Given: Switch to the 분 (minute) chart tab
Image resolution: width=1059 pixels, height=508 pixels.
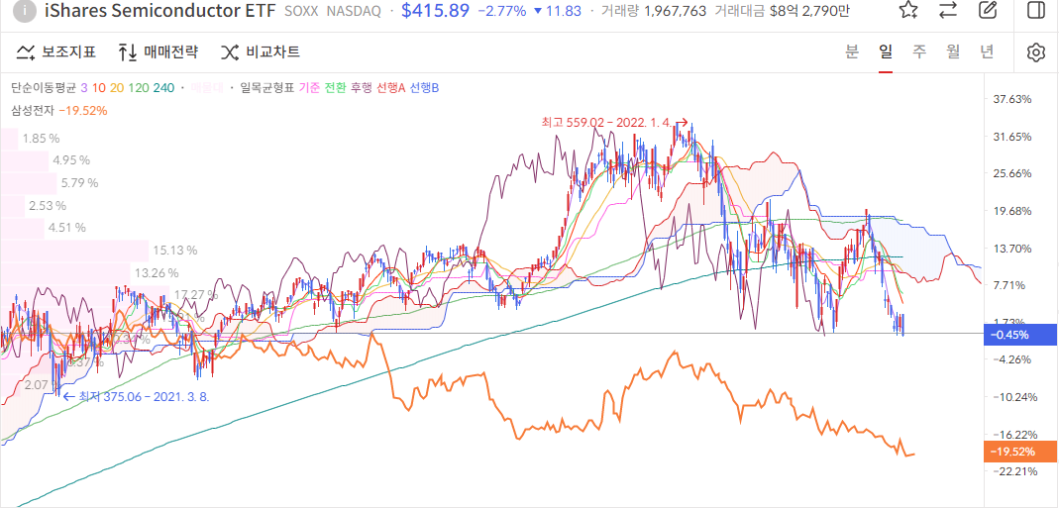Looking at the screenshot, I should coord(852,51).
